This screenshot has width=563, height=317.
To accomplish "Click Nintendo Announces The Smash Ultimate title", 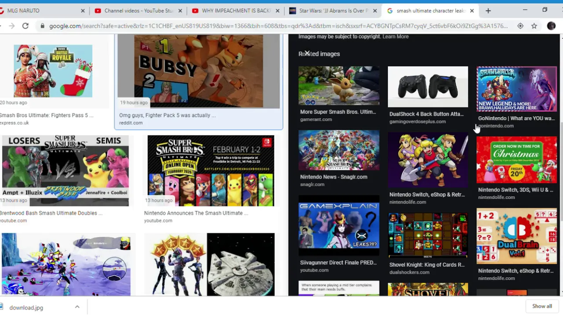I will coord(196,213).
